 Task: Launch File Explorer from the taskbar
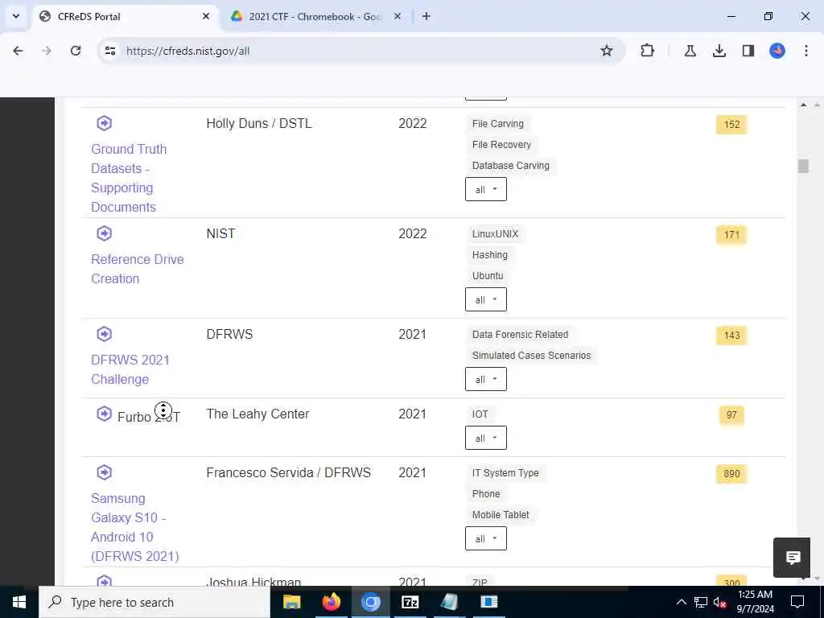(291, 602)
